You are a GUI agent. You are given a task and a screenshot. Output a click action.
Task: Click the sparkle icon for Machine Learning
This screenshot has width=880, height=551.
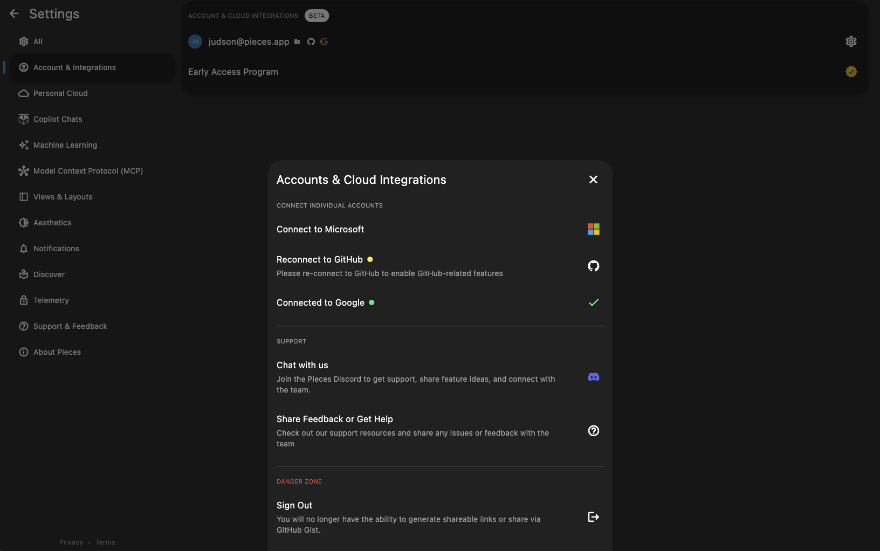24,145
